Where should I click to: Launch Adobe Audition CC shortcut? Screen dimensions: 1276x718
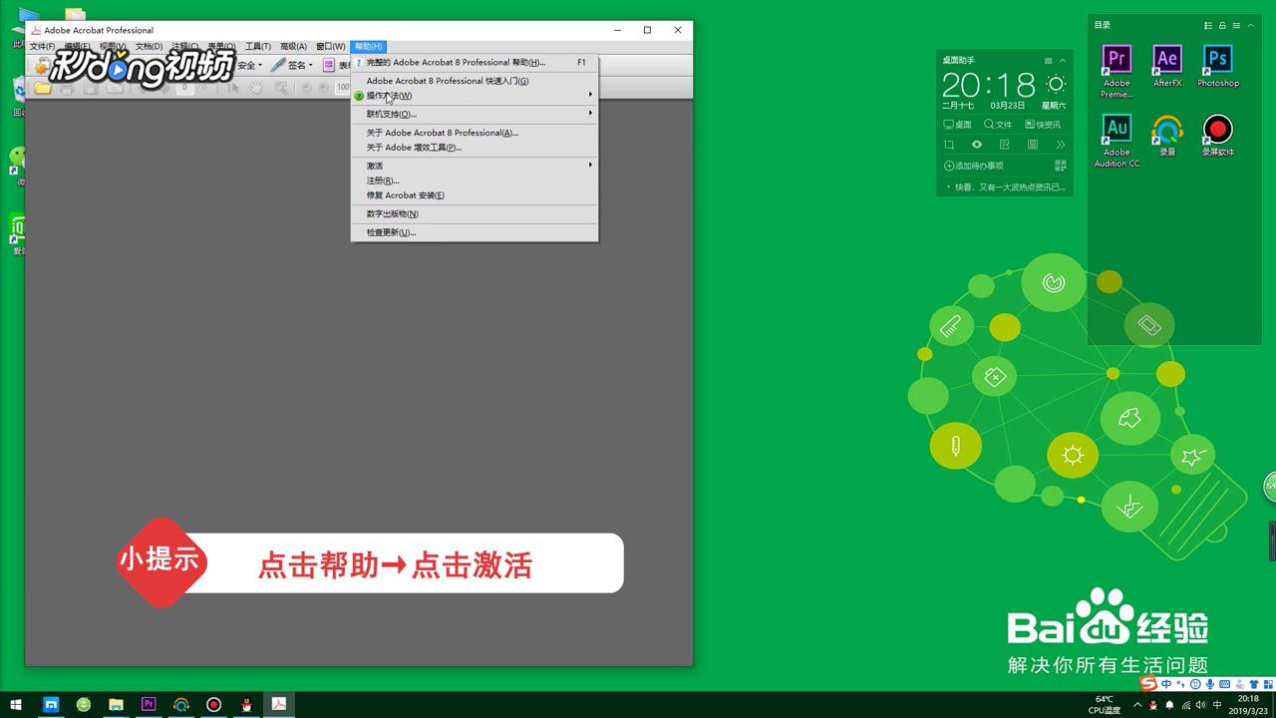pyautogui.click(x=1116, y=141)
